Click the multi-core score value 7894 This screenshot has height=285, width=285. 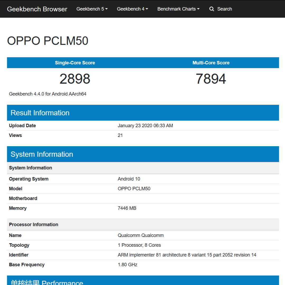pyautogui.click(x=211, y=79)
